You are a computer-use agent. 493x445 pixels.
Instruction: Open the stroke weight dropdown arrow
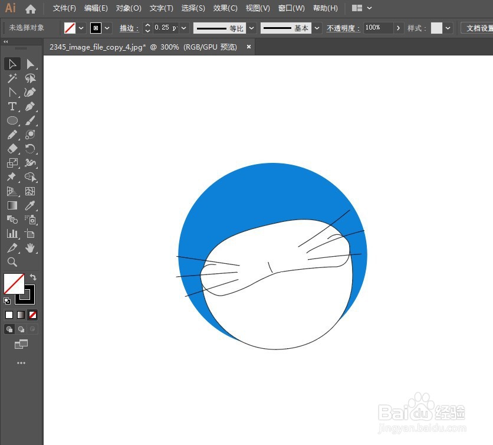(184, 28)
